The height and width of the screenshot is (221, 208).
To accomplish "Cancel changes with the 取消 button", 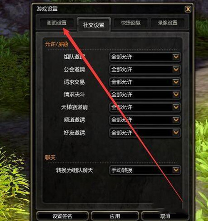I will (x=165, y=216).
